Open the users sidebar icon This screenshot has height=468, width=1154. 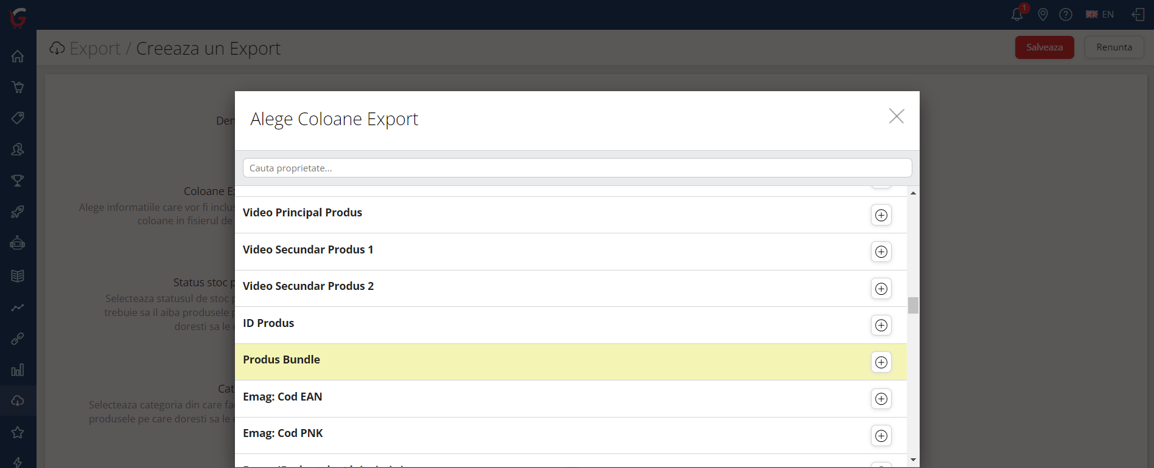(x=18, y=150)
